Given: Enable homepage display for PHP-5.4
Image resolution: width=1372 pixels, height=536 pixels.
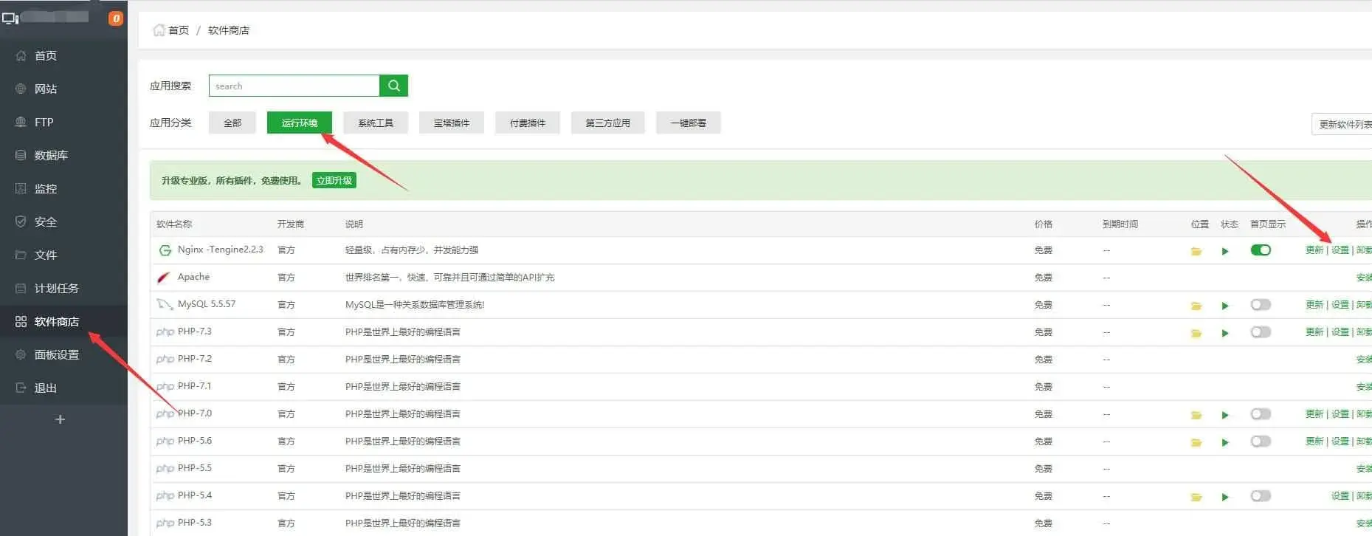Looking at the screenshot, I should point(1261,496).
